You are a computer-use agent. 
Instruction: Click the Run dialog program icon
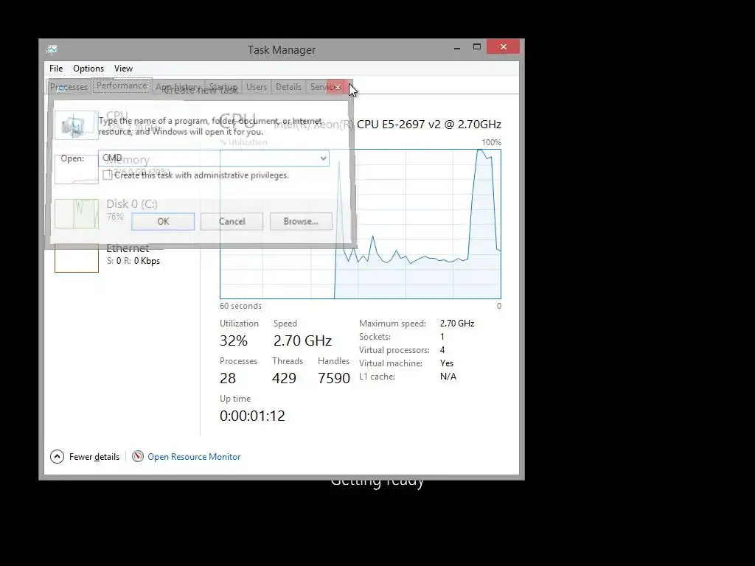[x=74, y=125]
